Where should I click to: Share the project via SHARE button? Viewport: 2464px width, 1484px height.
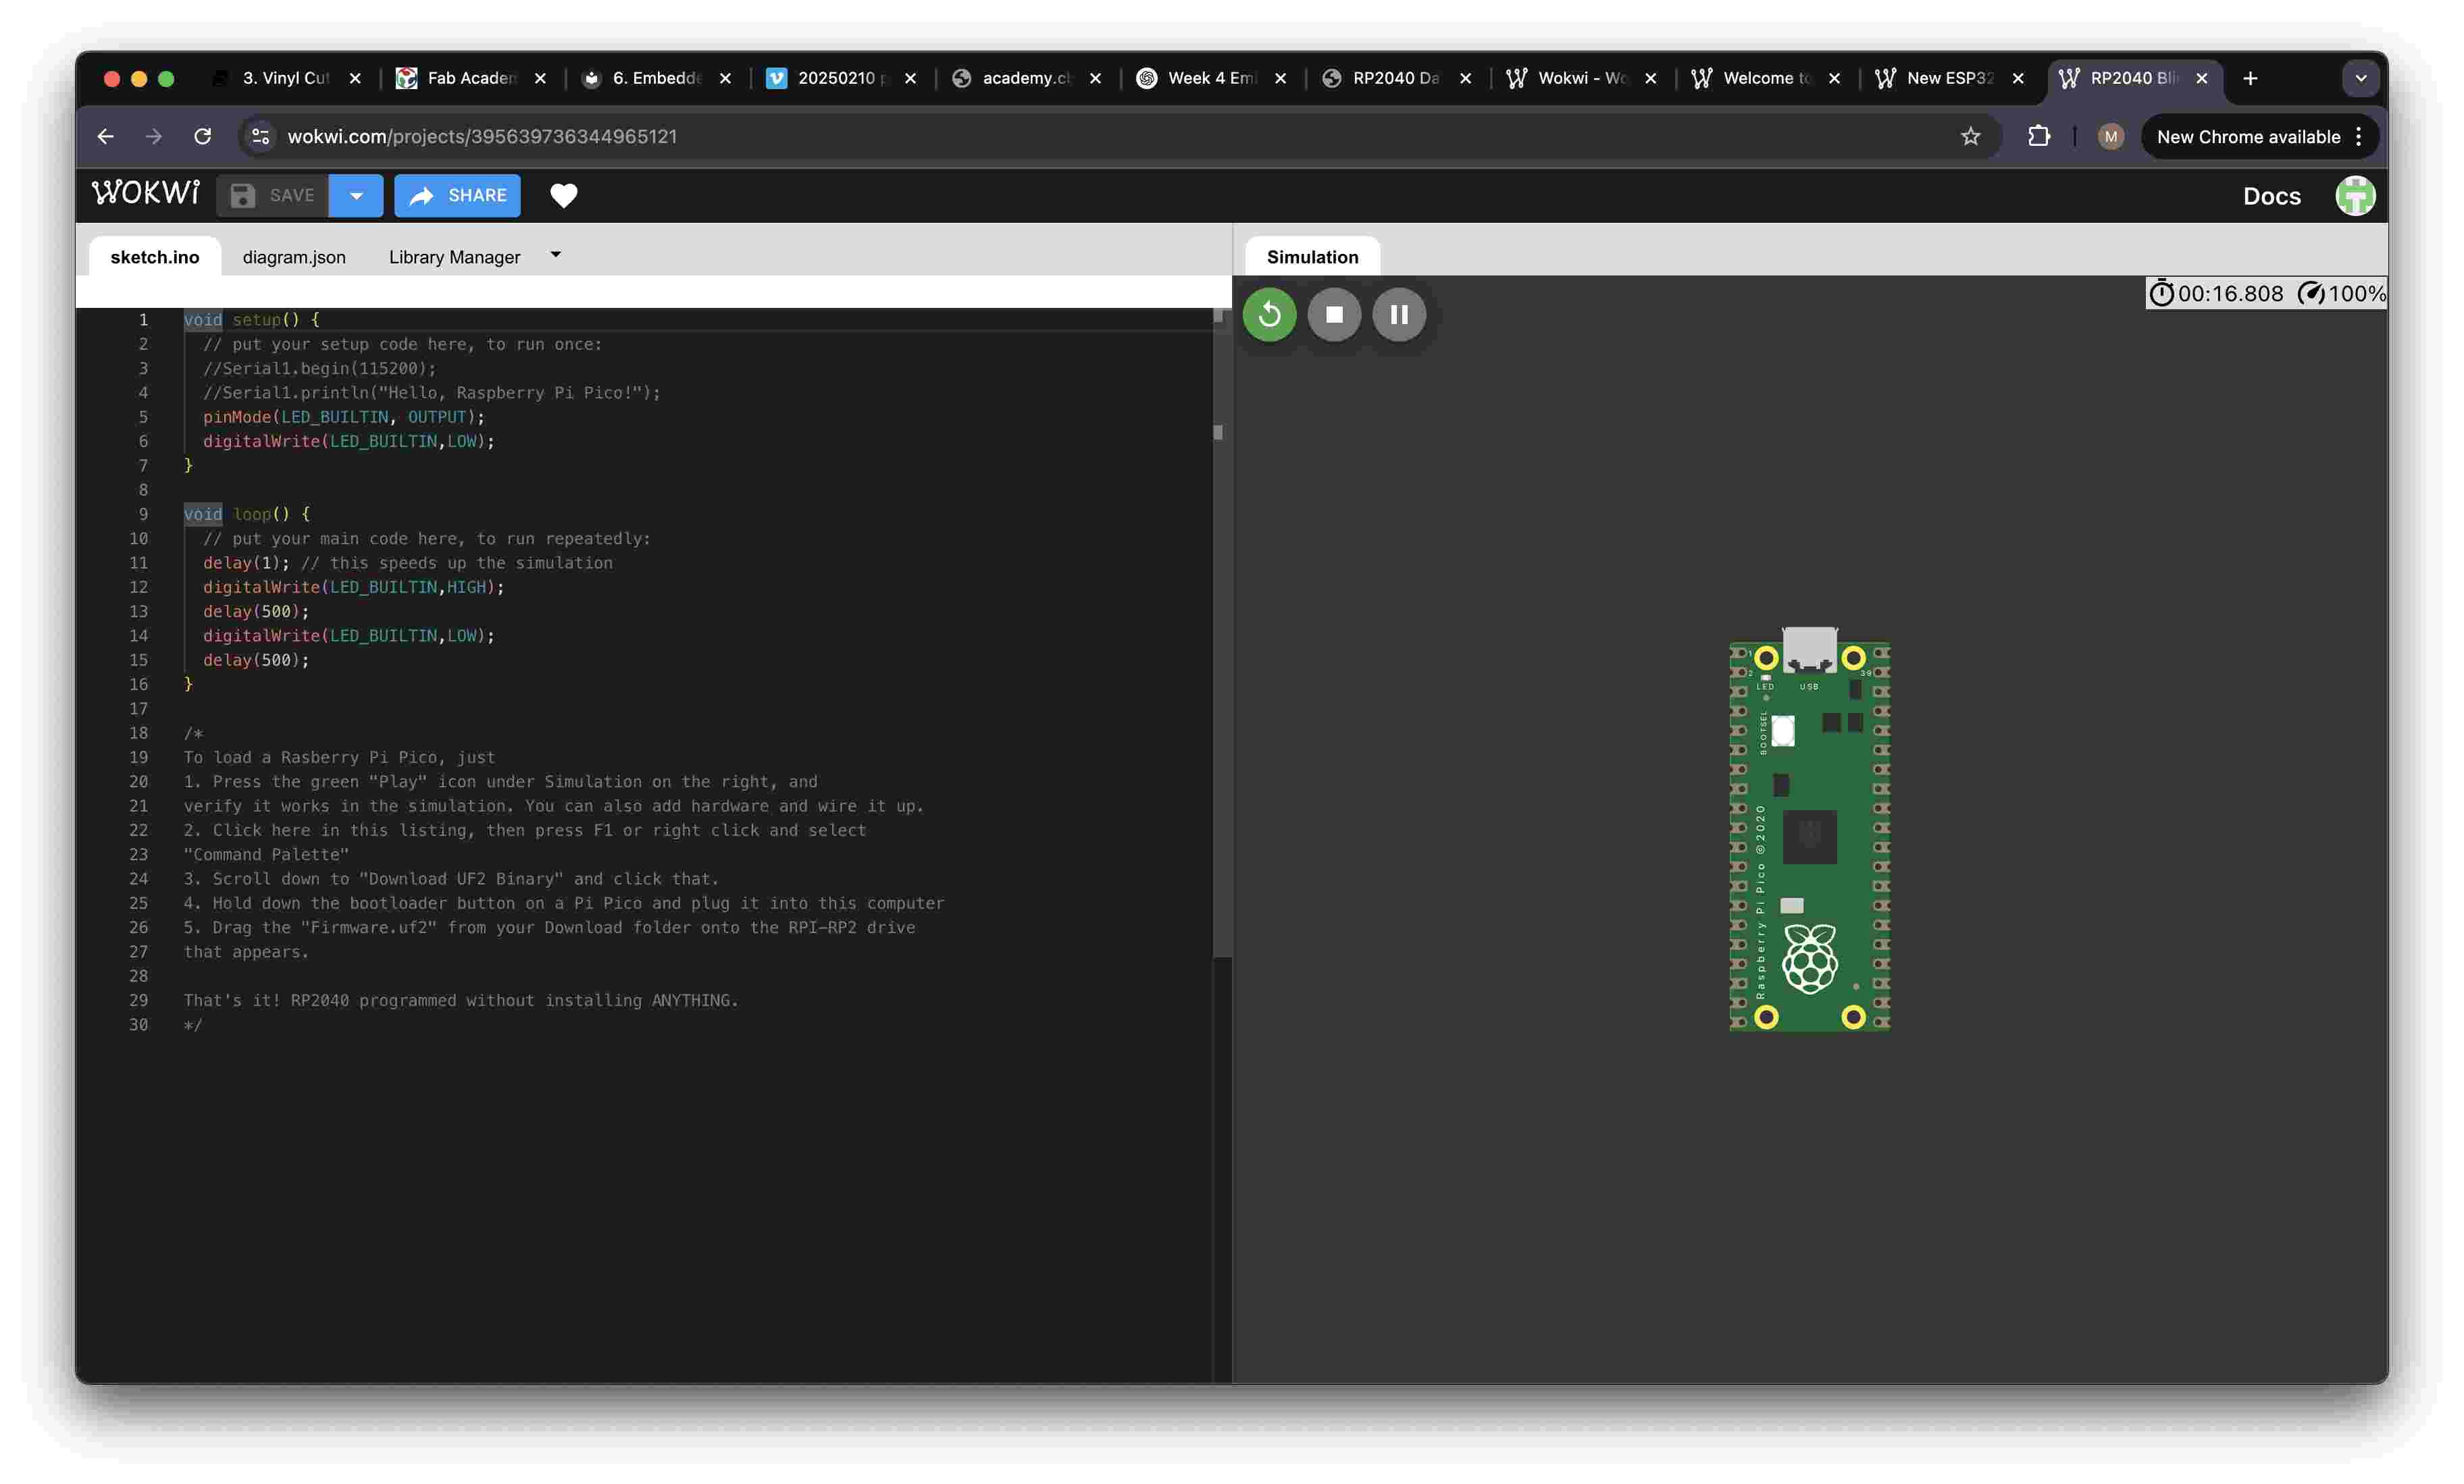pos(457,196)
